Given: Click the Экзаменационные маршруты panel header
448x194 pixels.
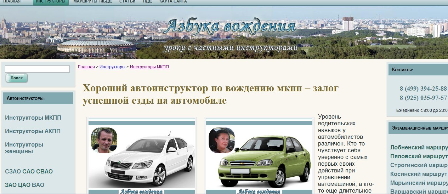Looking at the screenshot, I should [418, 128].
